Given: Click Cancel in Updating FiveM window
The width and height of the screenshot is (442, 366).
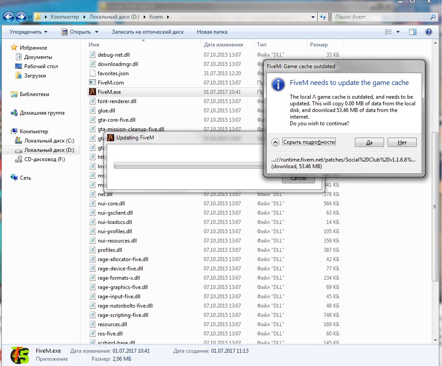Looking at the screenshot, I should 298,179.
